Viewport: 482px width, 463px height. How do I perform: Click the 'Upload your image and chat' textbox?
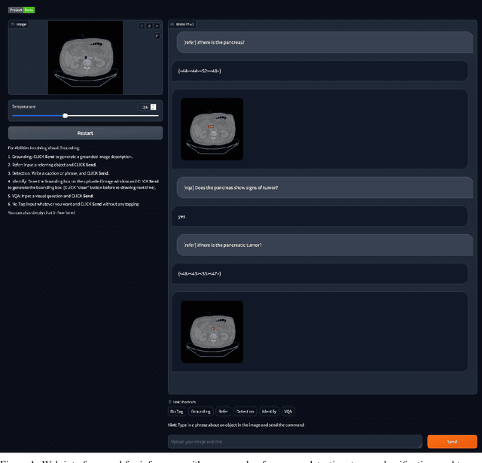[x=295, y=442]
